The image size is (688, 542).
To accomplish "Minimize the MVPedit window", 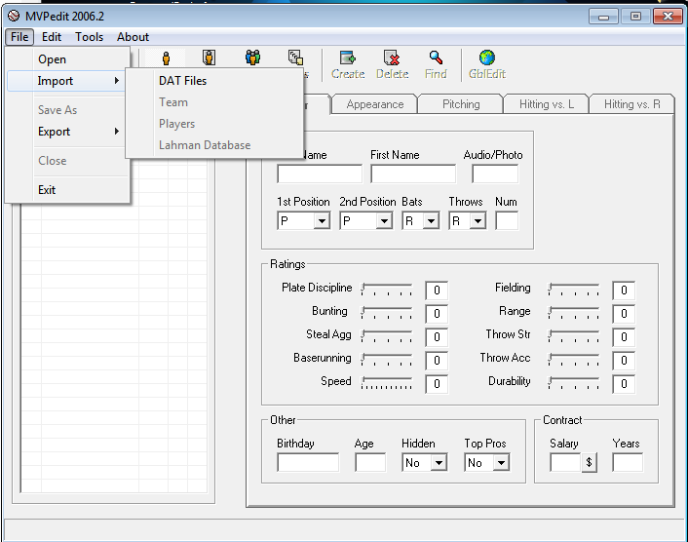I will click(603, 17).
